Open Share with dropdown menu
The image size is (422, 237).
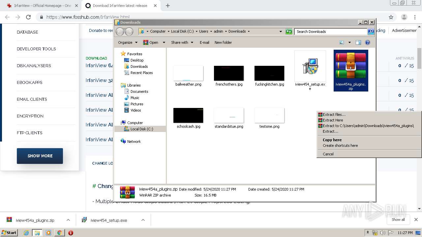click(182, 42)
